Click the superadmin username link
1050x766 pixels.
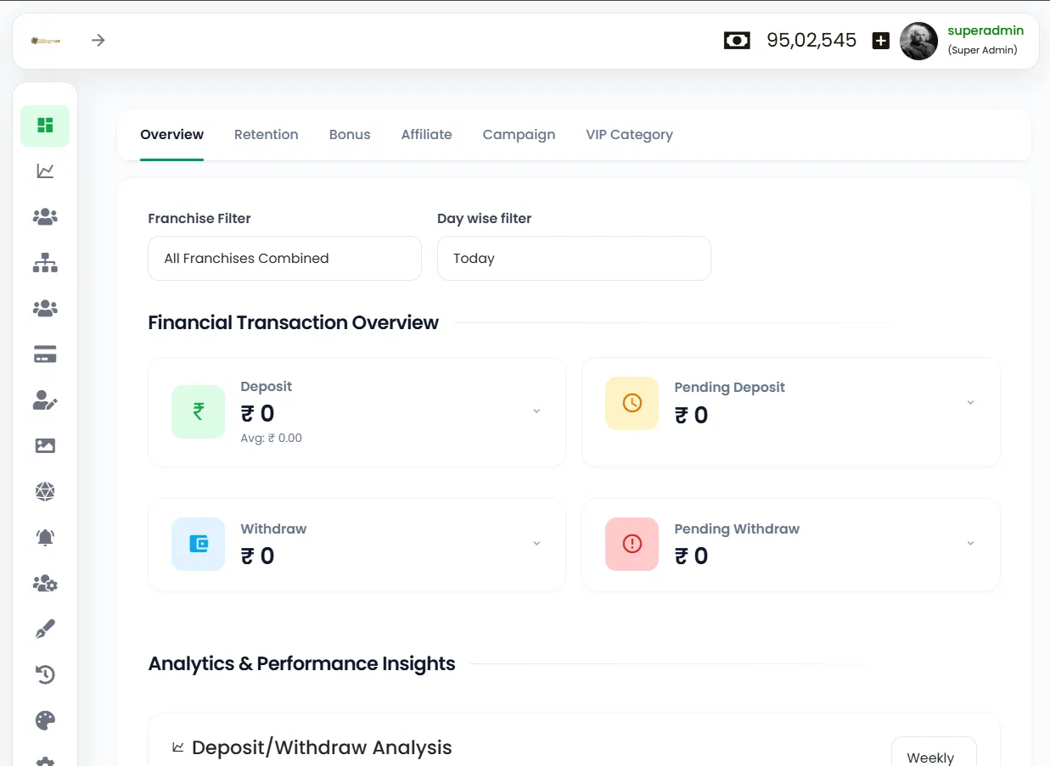[x=985, y=31]
